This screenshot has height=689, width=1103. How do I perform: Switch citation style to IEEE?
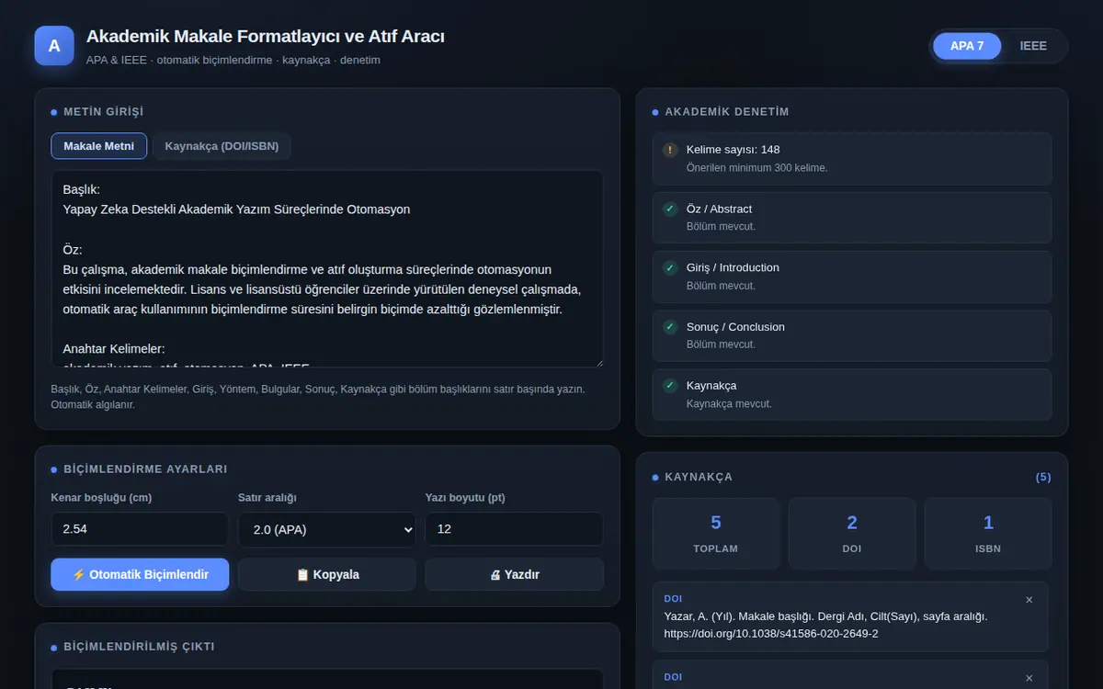1033,46
